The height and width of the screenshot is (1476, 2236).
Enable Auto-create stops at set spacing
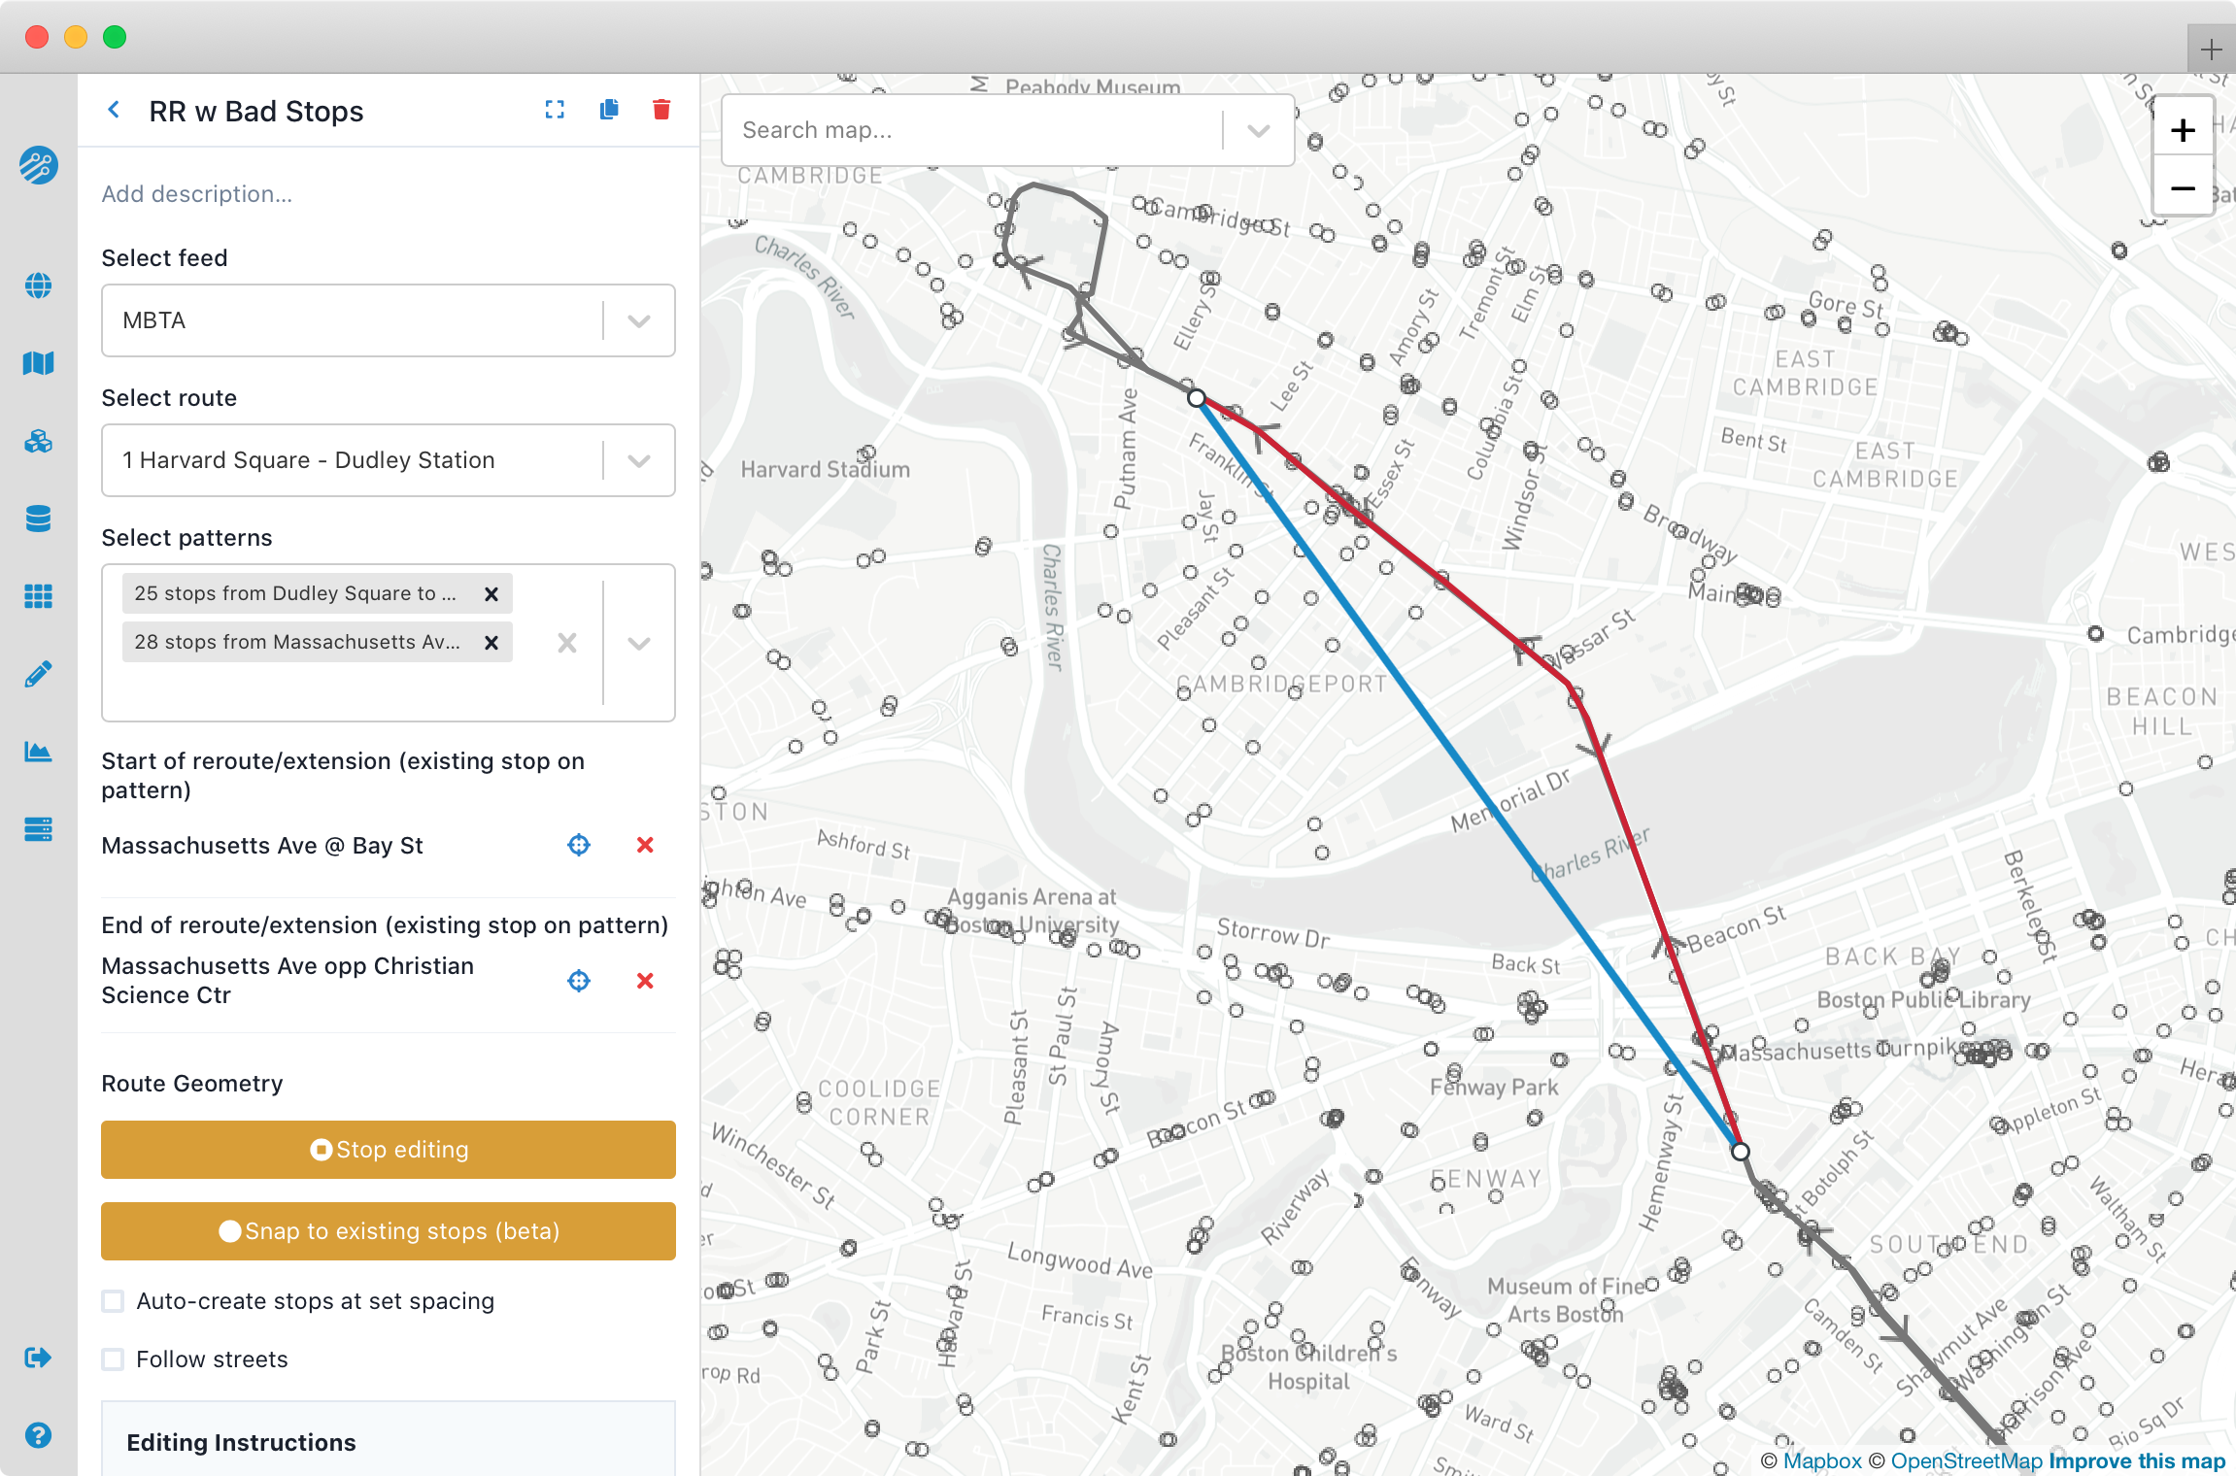coord(112,1301)
